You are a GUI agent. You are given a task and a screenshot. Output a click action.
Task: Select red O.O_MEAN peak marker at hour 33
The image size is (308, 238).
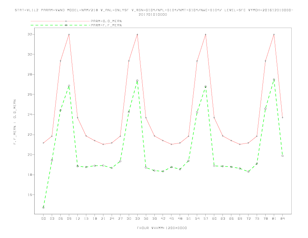click(137, 35)
